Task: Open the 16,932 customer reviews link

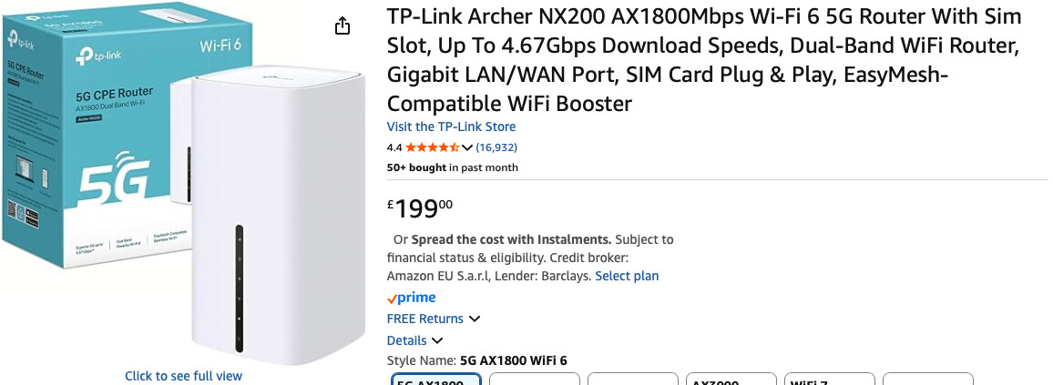Action: (496, 147)
